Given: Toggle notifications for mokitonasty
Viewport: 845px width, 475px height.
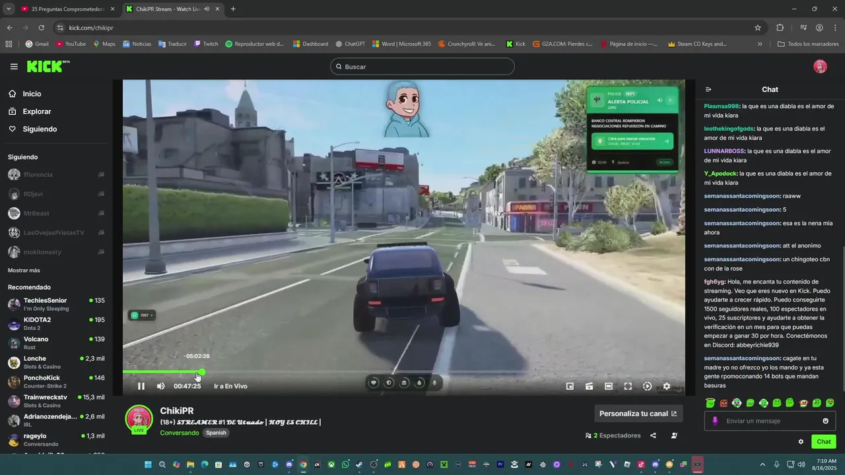Looking at the screenshot, I should [101, 252].
